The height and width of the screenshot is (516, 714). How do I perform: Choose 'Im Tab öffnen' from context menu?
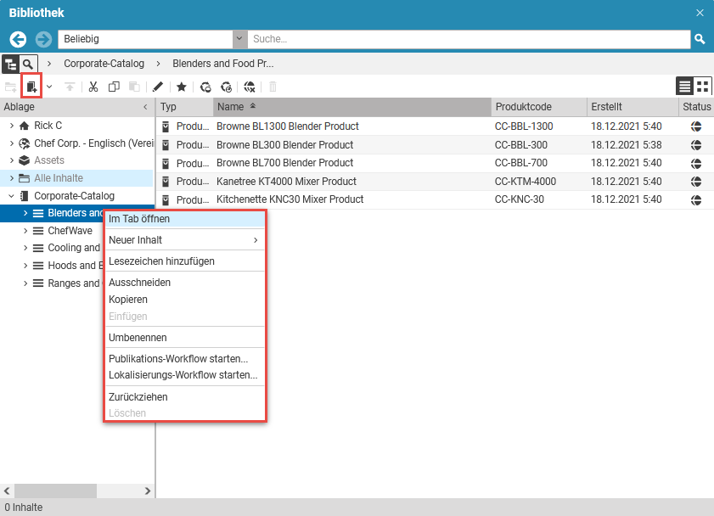coord(139,219)
